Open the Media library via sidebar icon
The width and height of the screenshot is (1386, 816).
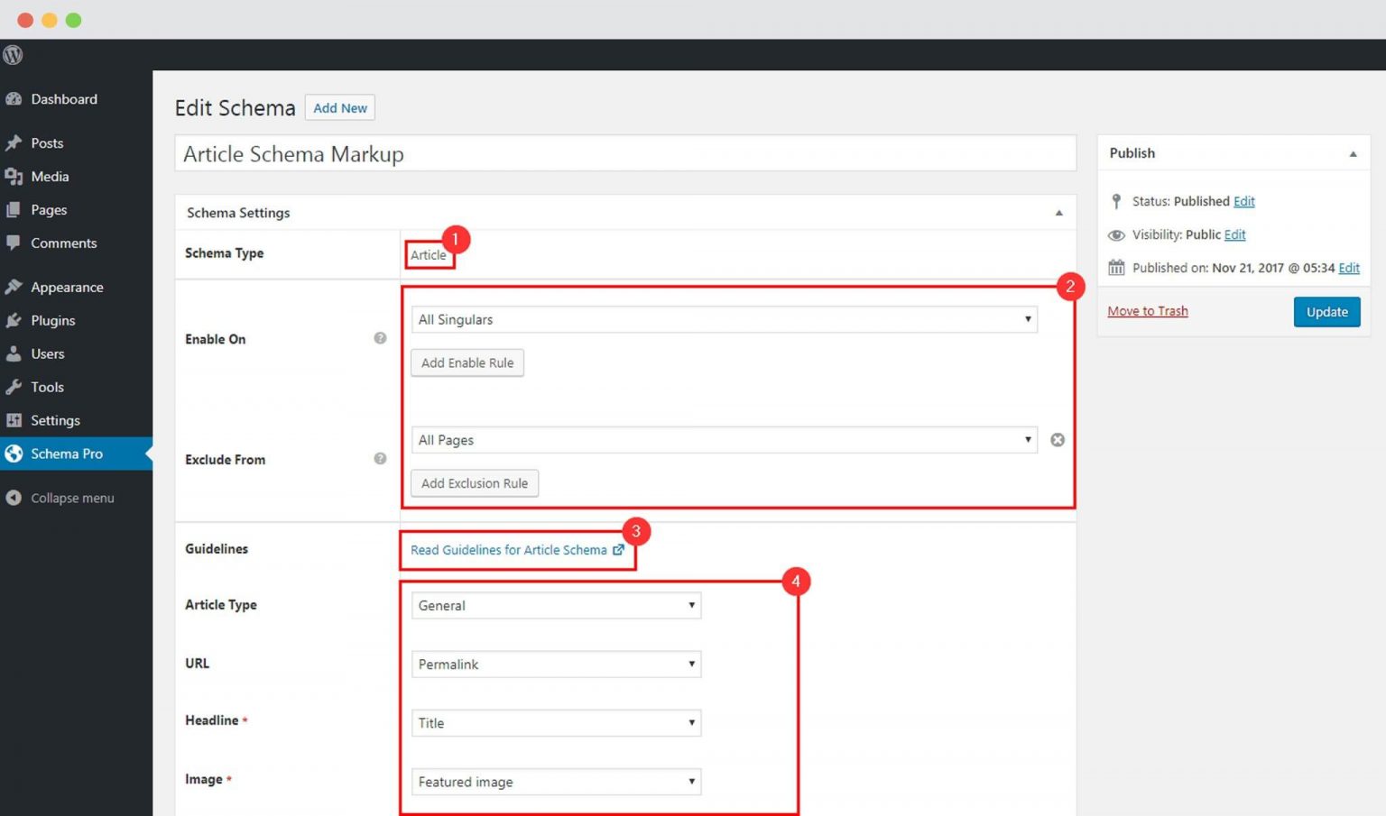[x=15, y=176]
